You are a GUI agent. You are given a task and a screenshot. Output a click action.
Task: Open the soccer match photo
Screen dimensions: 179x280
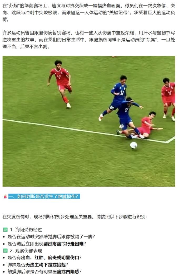(x=89, y=121)
